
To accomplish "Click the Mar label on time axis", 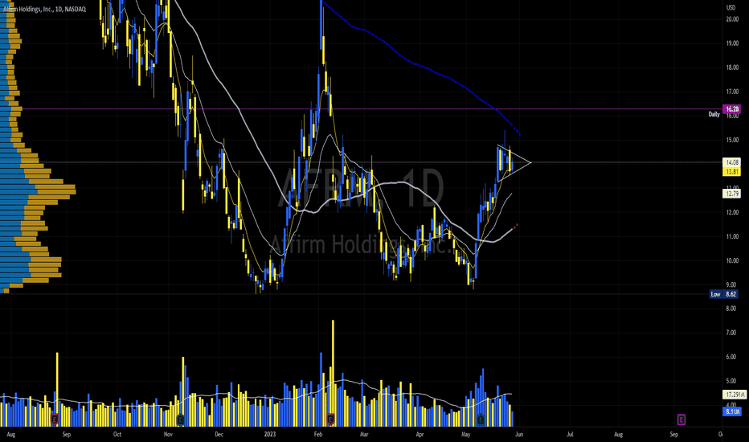I will coord(364,434).
